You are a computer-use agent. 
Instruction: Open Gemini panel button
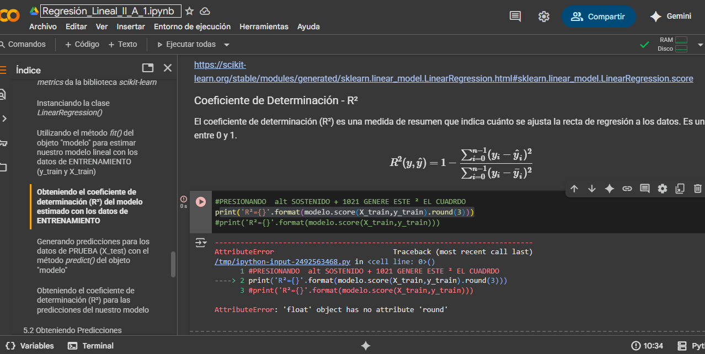(x=671, y=17)
